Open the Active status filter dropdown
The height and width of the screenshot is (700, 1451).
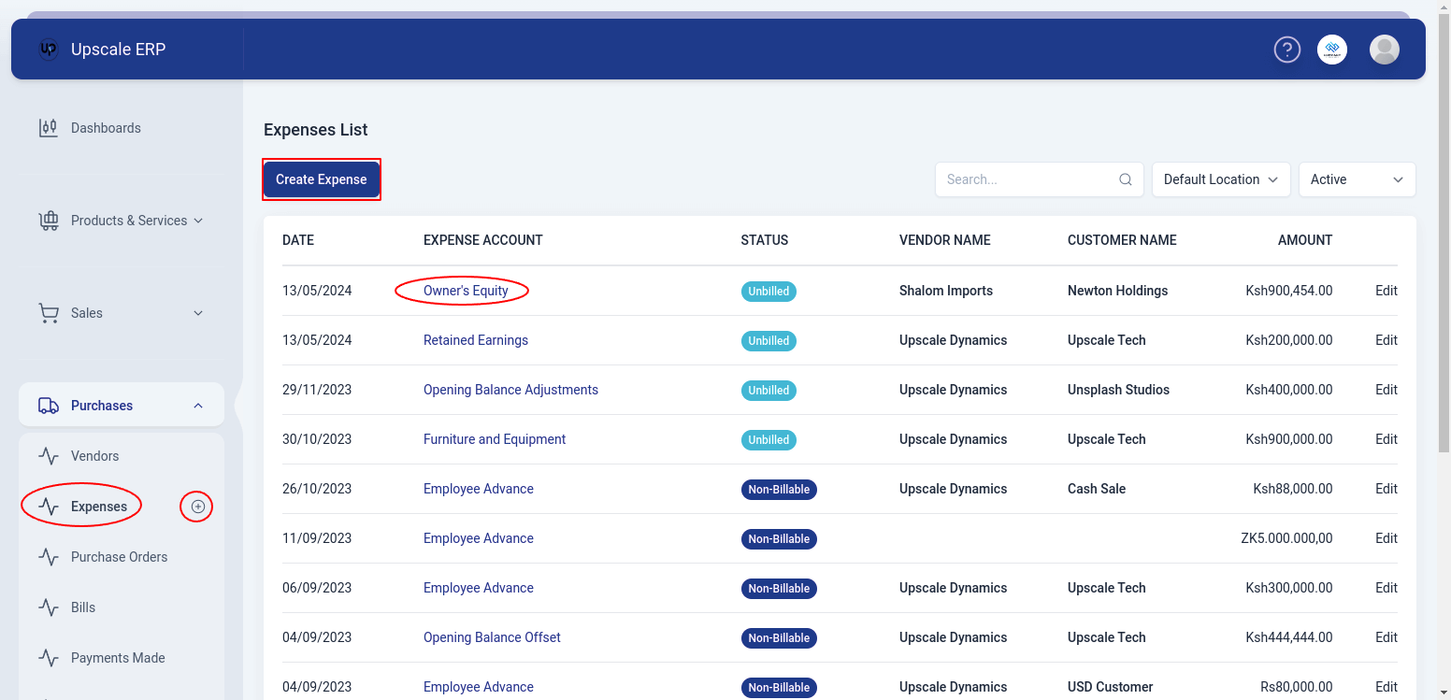pyautogui.click(x=1357, y=179)
